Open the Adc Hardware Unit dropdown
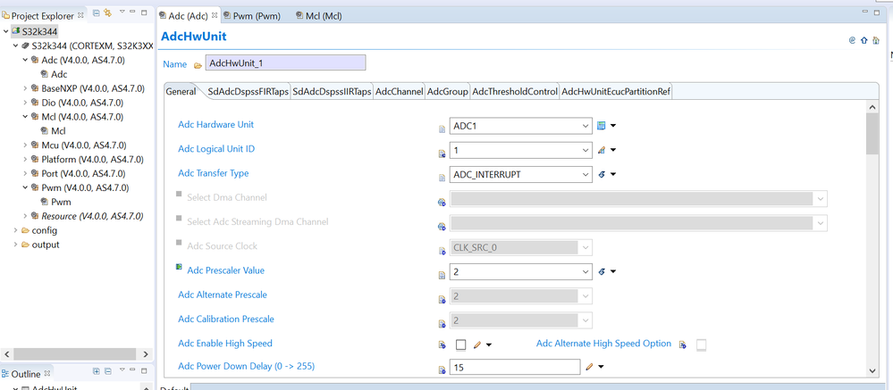Viewport: 893px width, 390px height. [584, 126]
